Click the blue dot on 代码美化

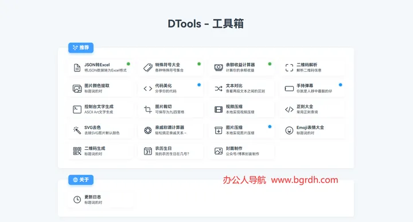[x=199, y=85]
